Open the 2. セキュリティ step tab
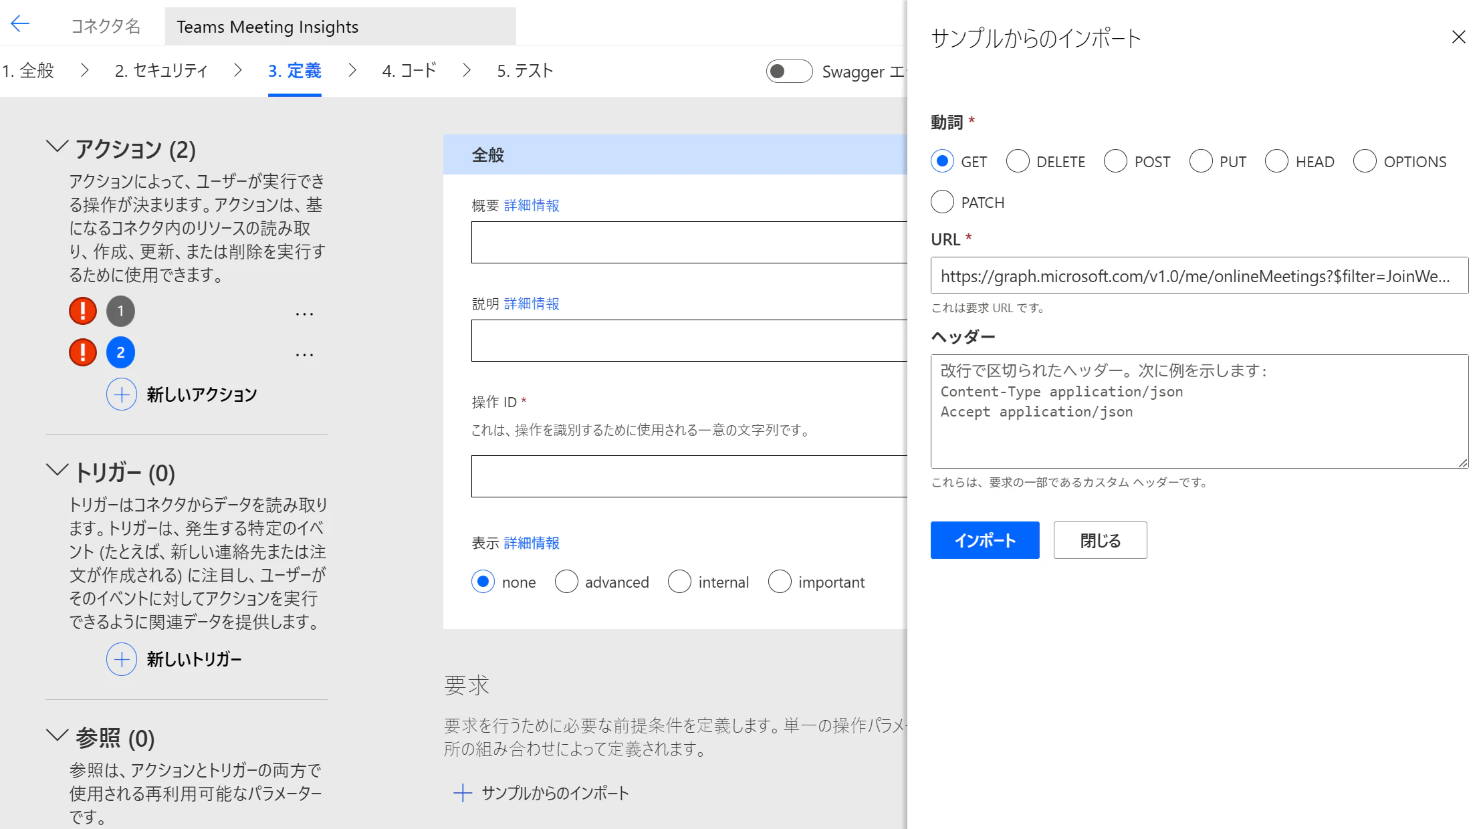The image size is (1479, 829). 161,70
